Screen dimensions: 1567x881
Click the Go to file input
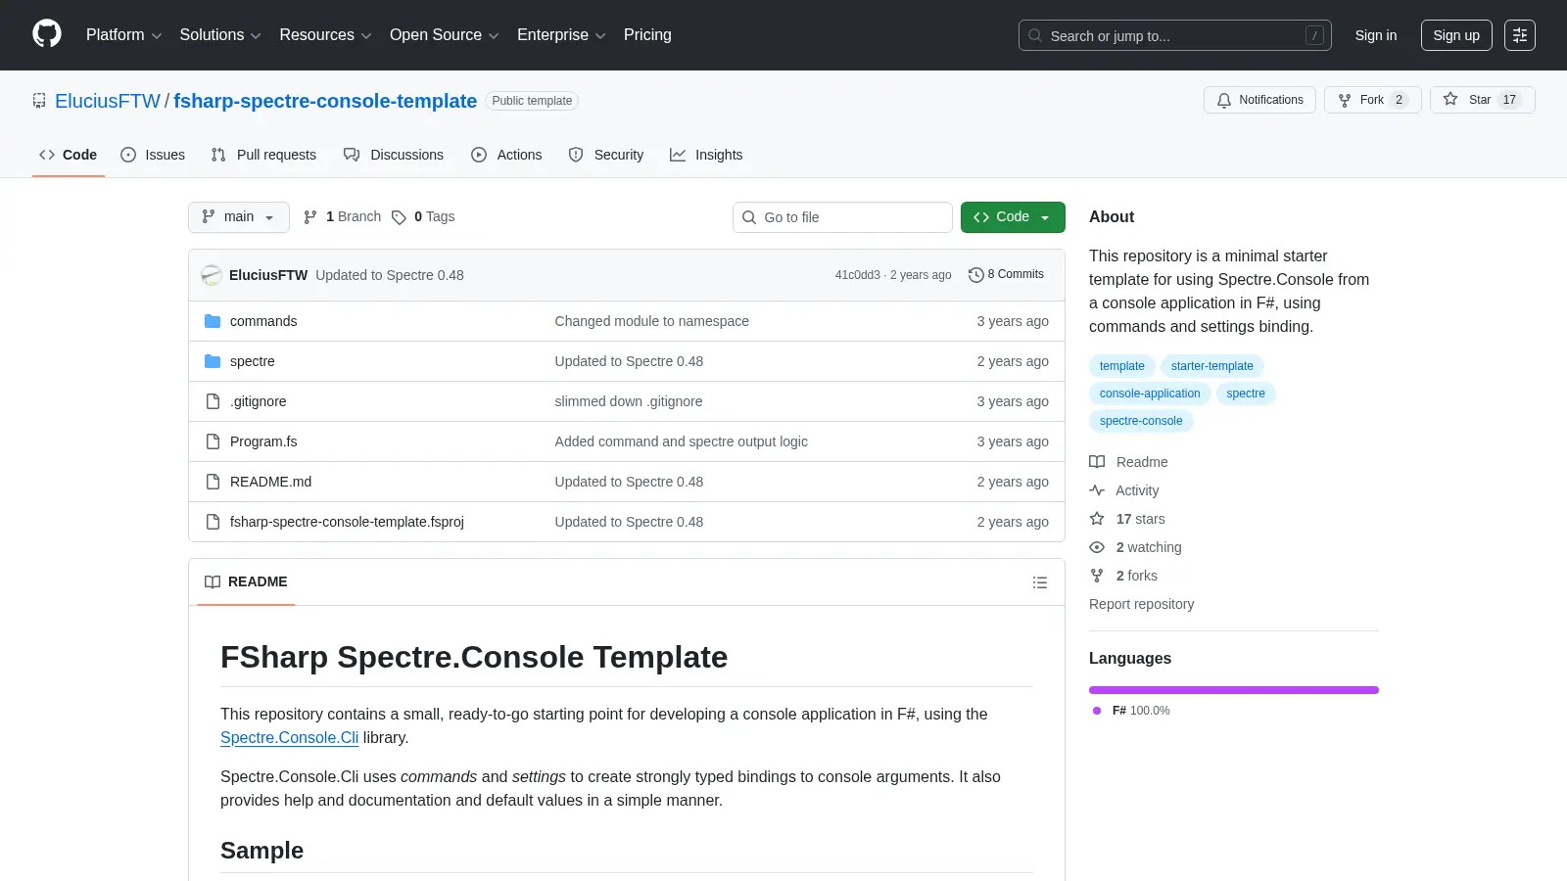tap(842, 217)
